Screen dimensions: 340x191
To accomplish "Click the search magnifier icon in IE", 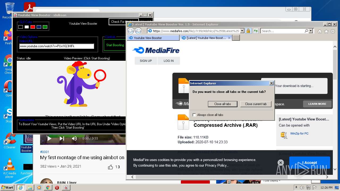I will click(307, 31).
